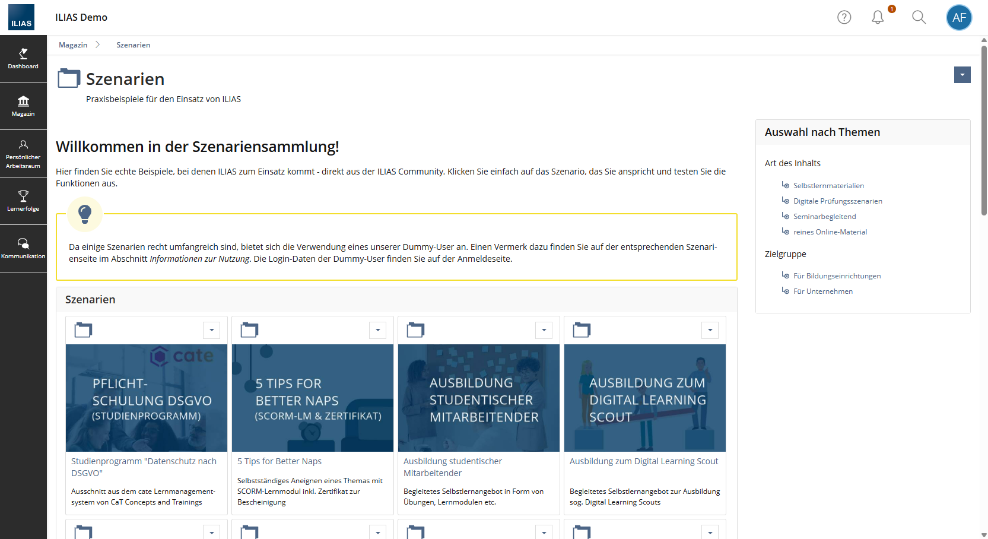The height and width of the screenshot is (539, 988).
Task: Open Kommunikation in the sidebar
Action: 23,249
